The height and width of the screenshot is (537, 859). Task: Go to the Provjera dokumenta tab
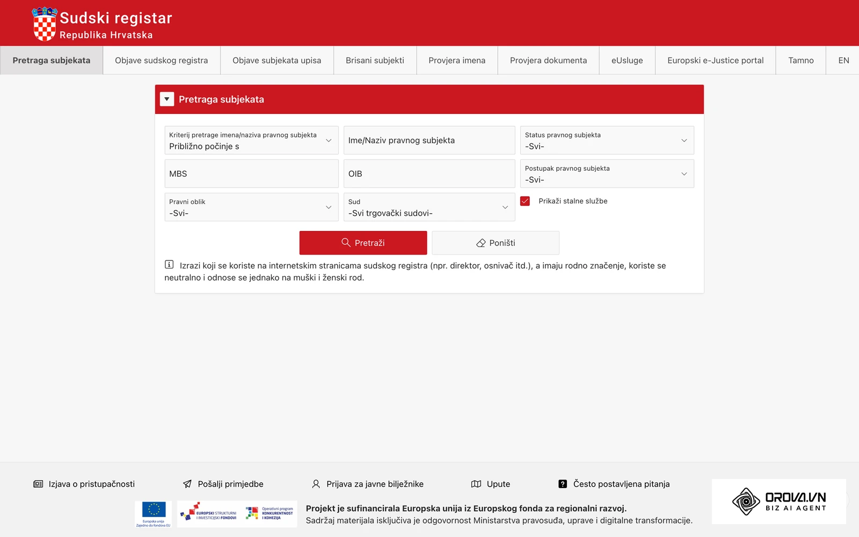tap(549, 60)
